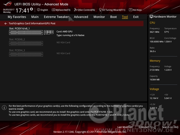Screen dimensions: 180x135
Task: Click the back arrow in breadcrumb
Action: point(6,24)
